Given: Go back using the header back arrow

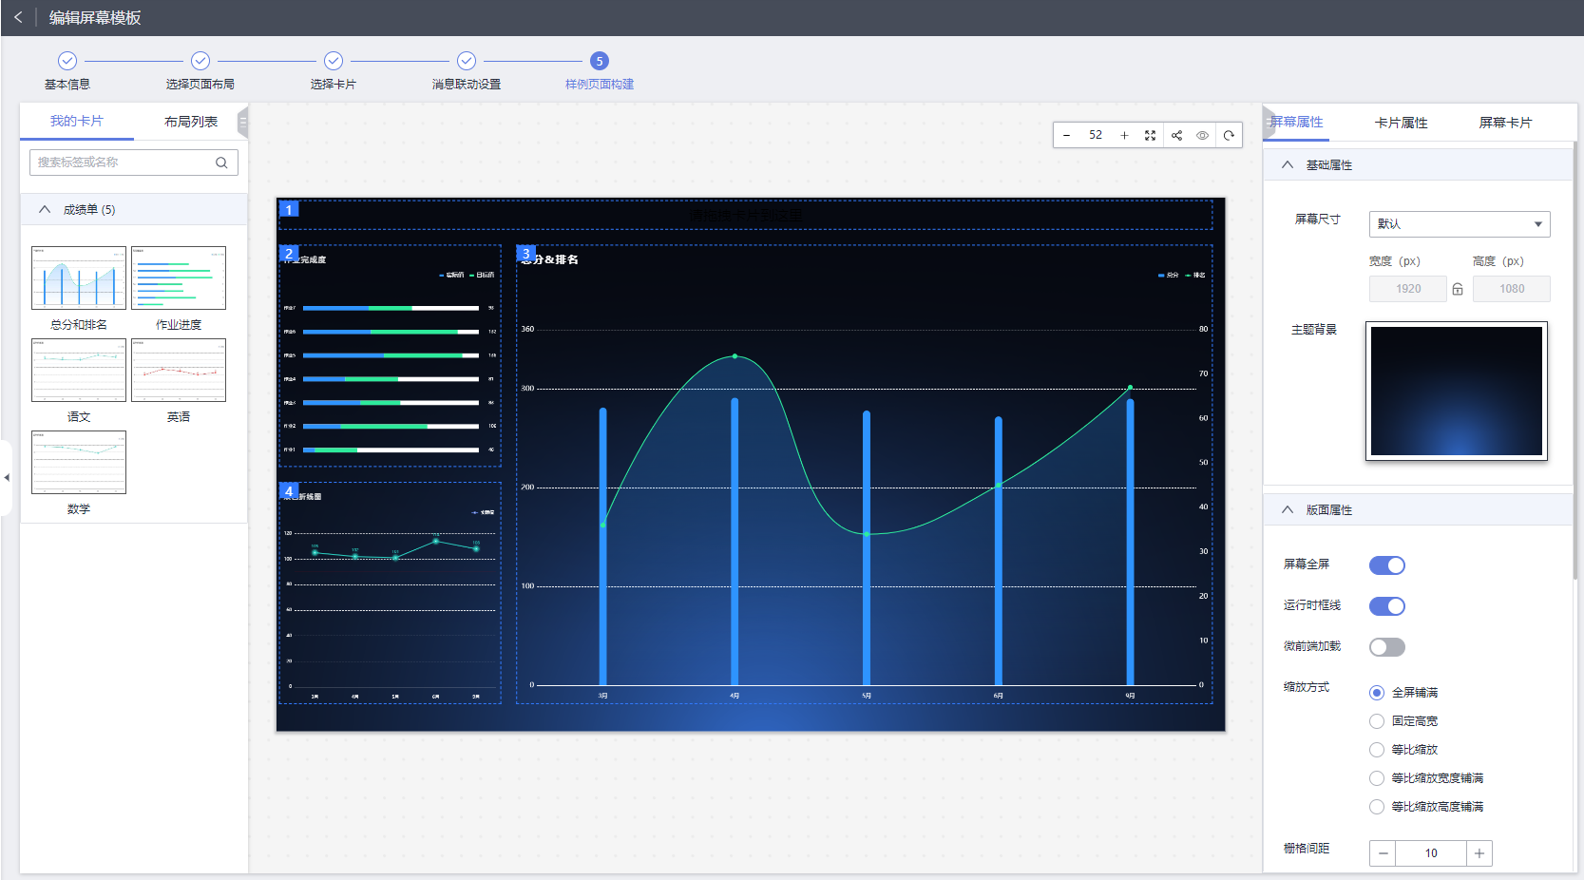Looking at the screenshot, I should 18,17.
